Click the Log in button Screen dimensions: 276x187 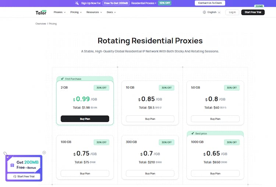232,12
